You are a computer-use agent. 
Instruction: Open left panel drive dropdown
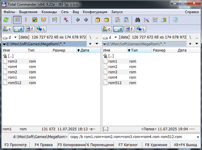coord(10,37)
